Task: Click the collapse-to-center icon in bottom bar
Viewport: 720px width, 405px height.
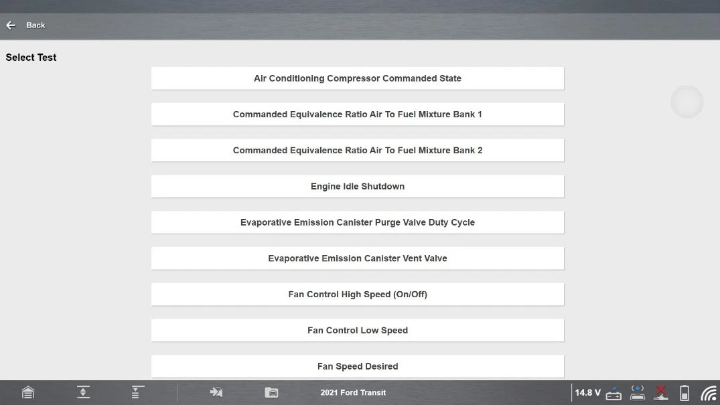Action: click(x=83, y=392)
